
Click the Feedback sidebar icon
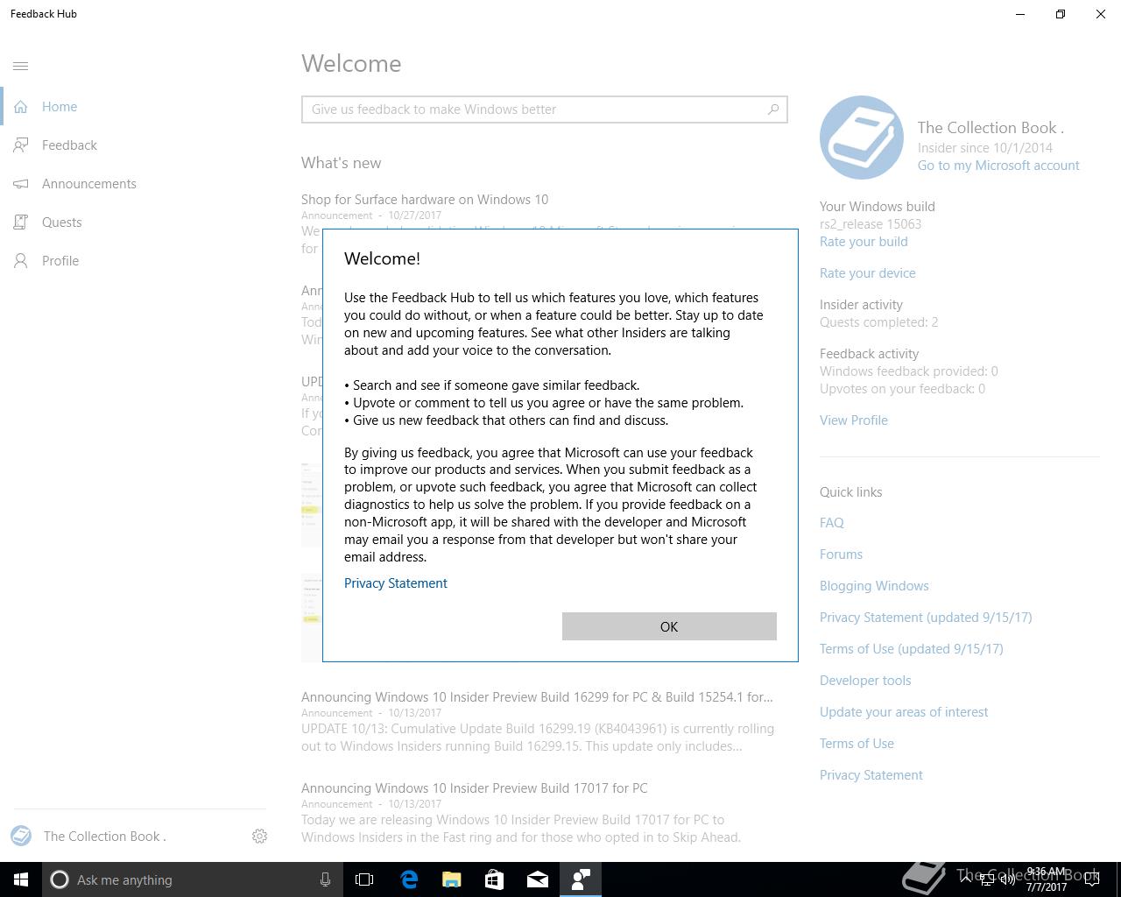coord(21,145)
